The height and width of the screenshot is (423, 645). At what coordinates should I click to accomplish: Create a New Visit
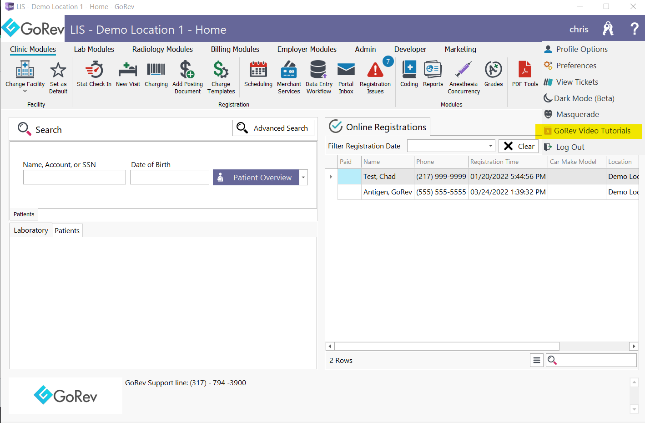coord(128,75)
